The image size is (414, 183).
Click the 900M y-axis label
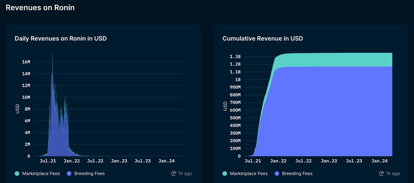tap(235, 87)
